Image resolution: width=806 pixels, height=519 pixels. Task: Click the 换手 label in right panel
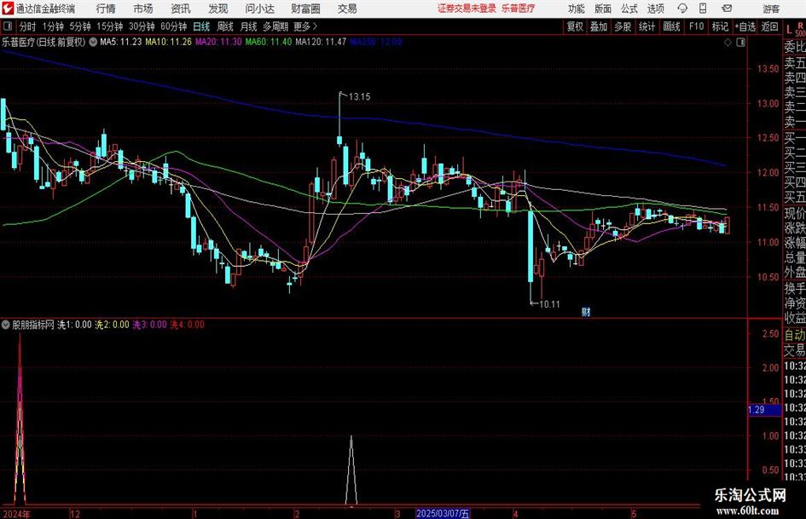795,288
